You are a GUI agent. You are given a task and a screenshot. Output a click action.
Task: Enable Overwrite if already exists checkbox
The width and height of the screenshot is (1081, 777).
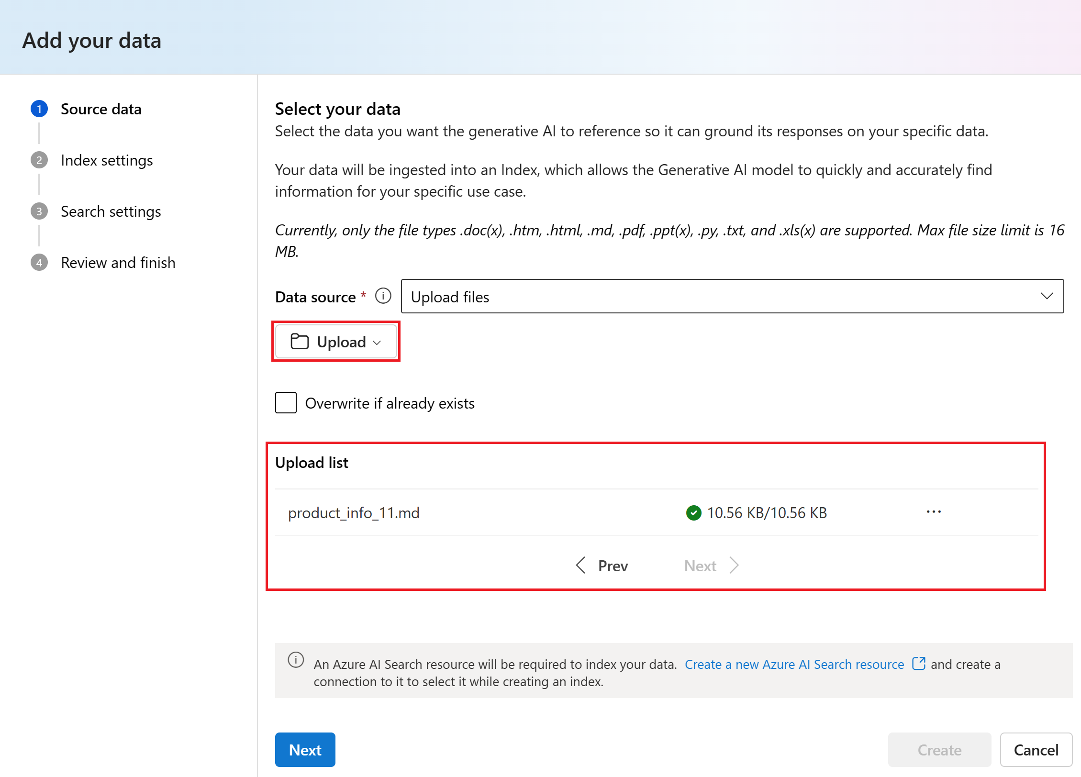(x=286, y=403)
